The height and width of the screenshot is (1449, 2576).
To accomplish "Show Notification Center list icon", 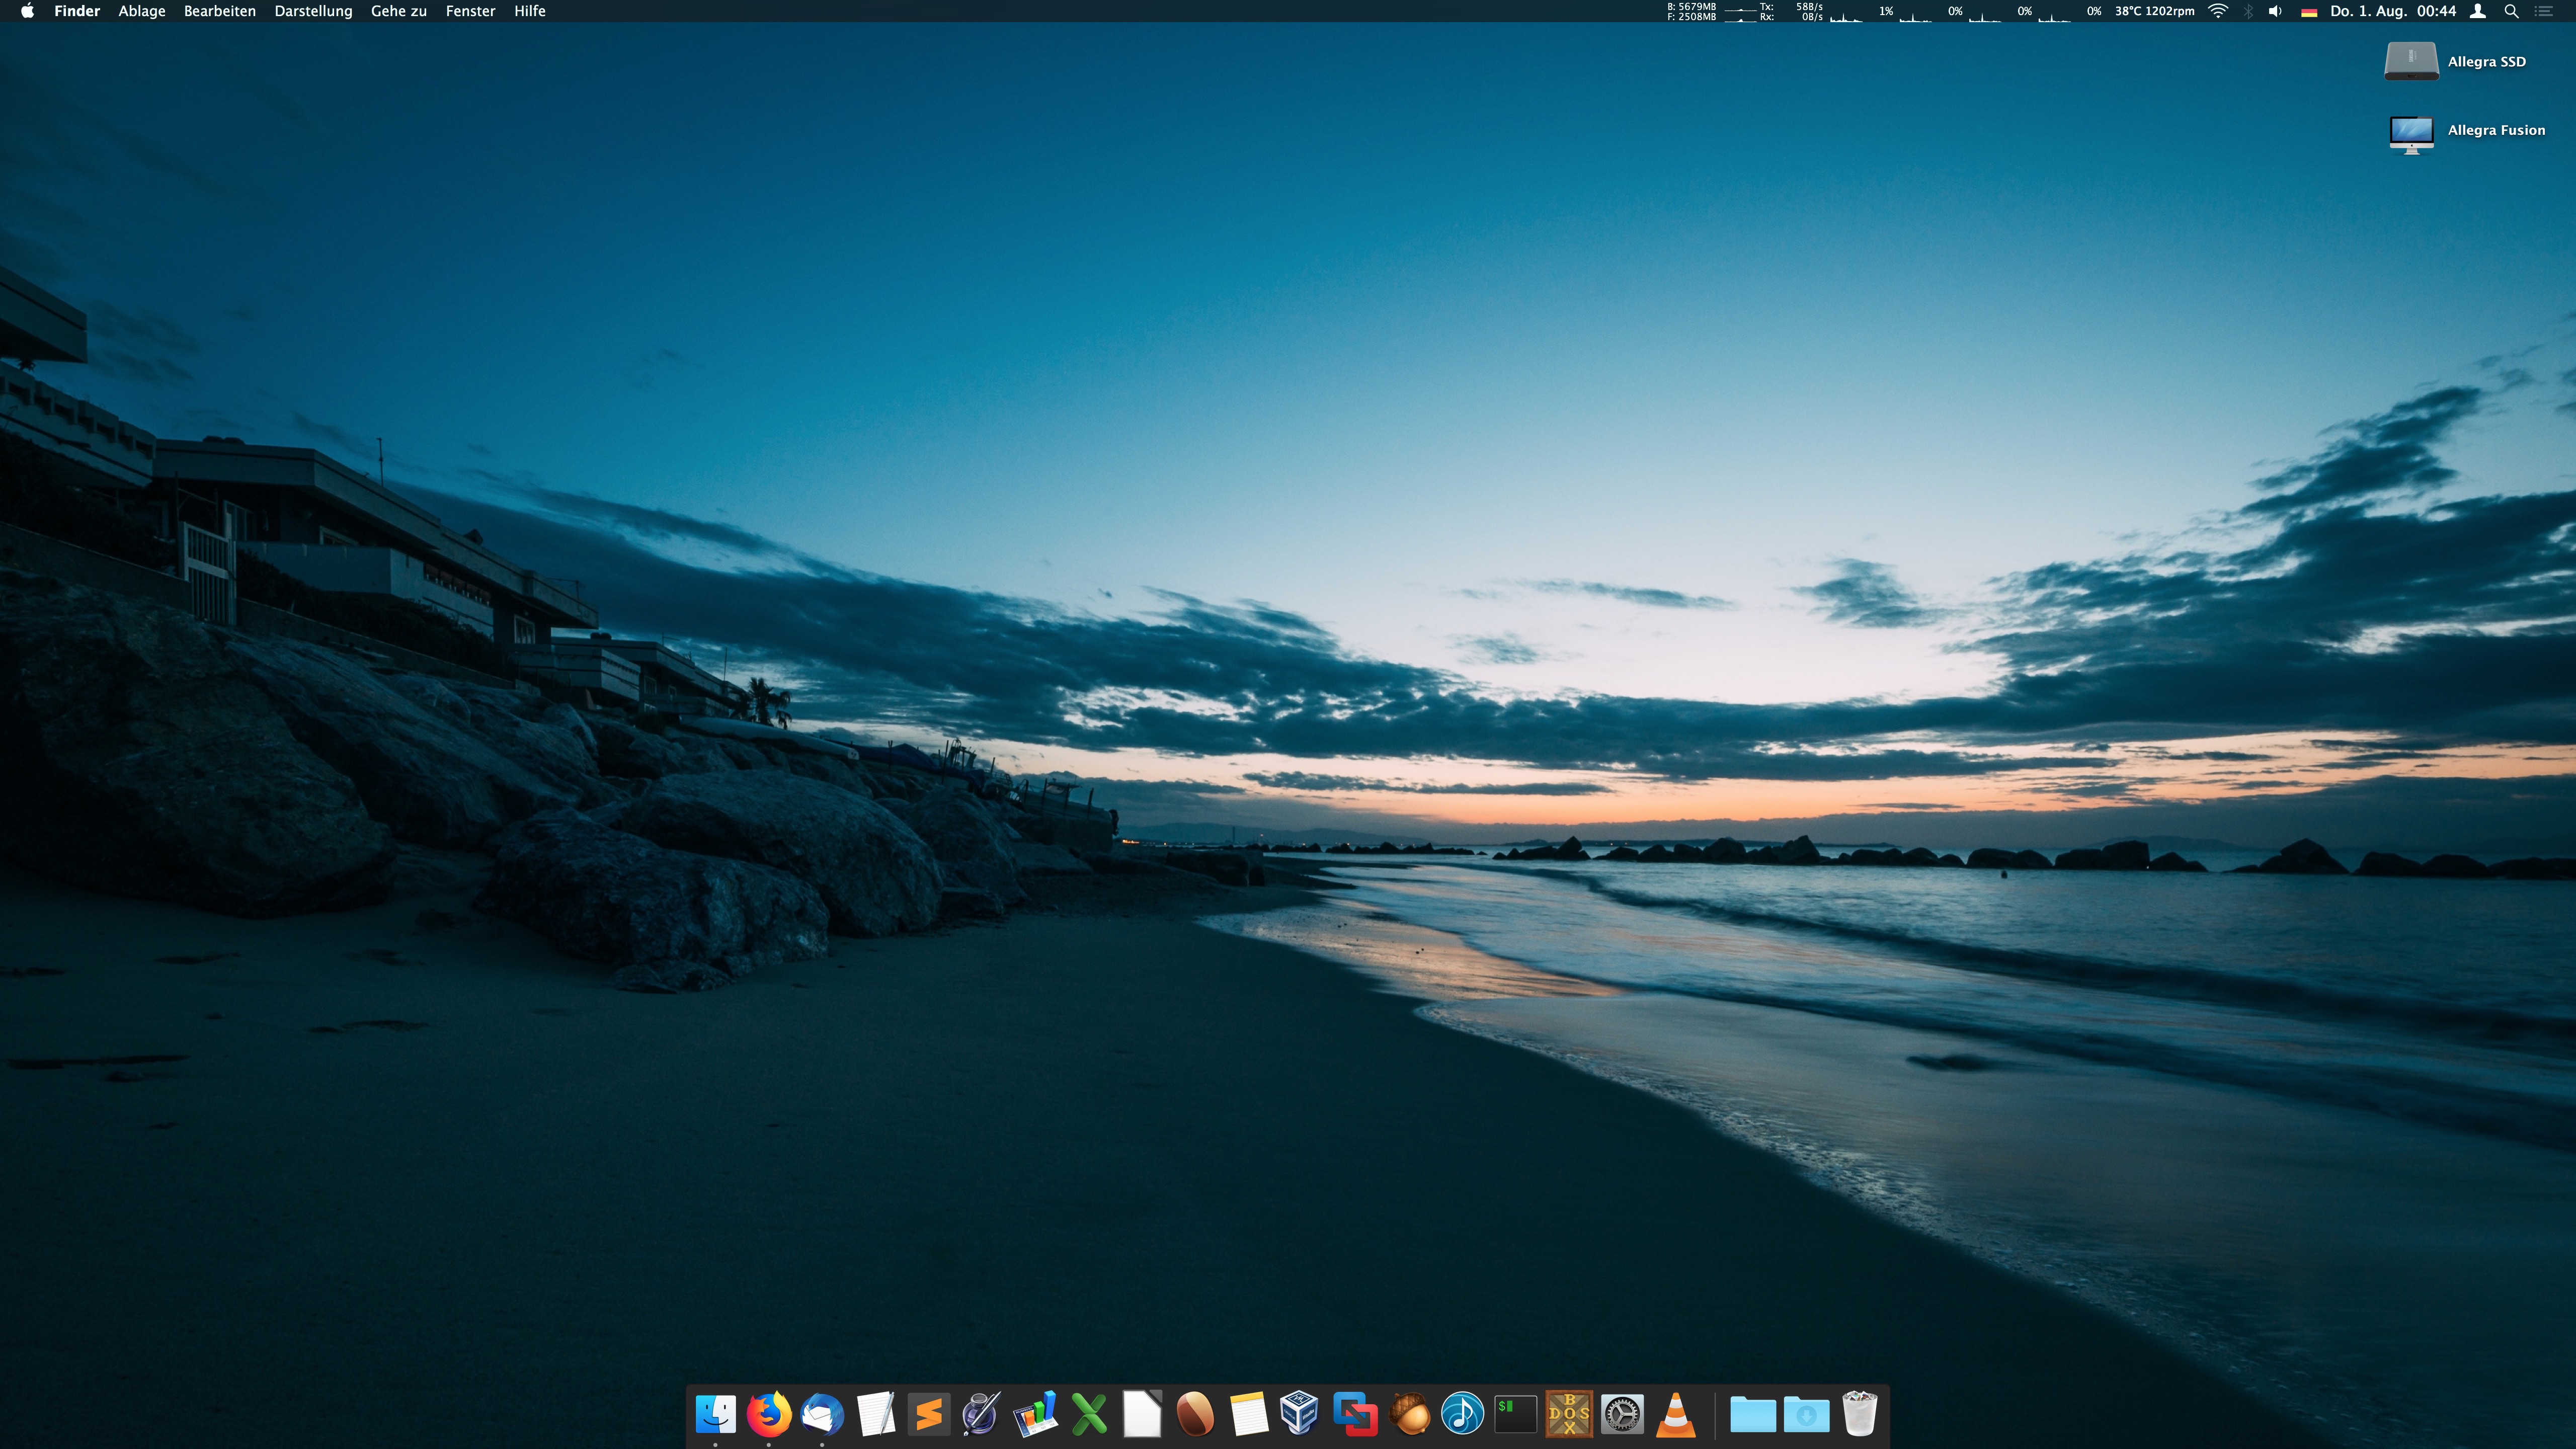I will coord(2544,11).
